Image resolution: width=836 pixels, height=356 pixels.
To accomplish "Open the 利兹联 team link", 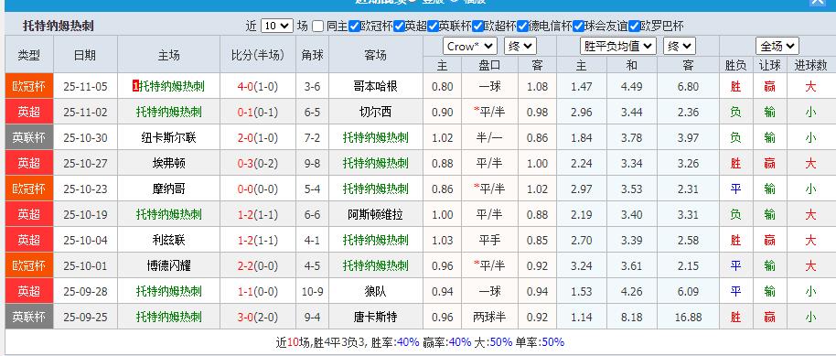I will [168, 240].
